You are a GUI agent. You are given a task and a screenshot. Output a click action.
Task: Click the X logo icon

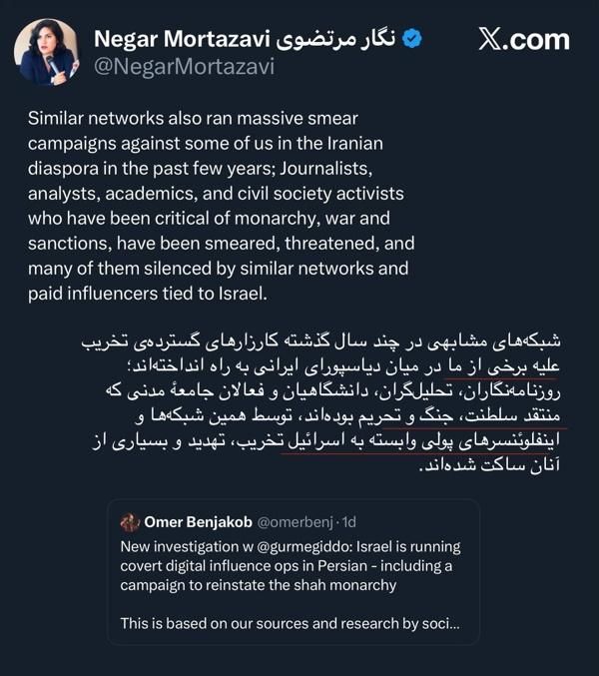[495, 40]
